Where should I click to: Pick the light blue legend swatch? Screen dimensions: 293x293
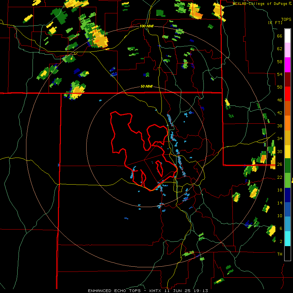287,224
